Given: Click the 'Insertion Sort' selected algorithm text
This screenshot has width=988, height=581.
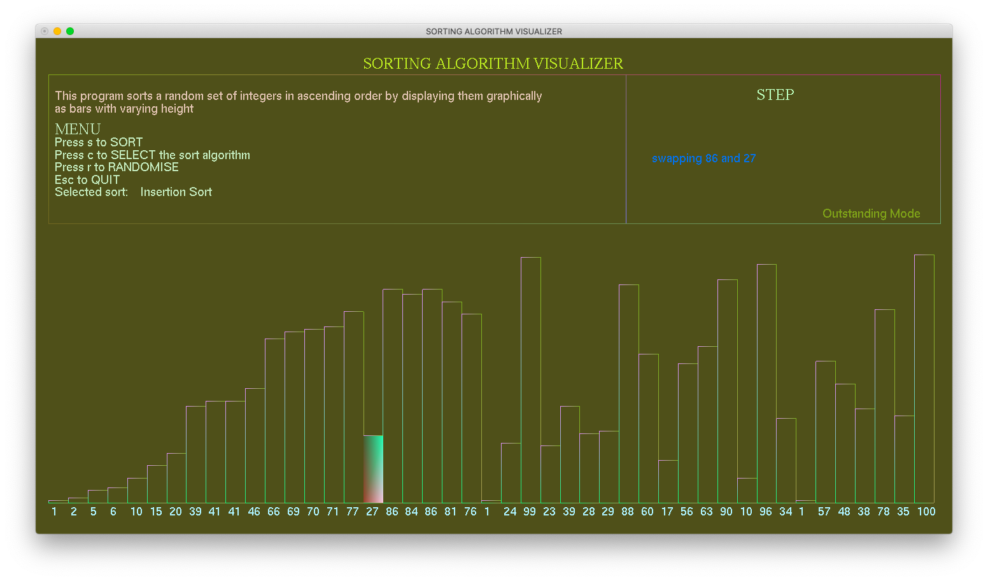Looking at the screenshot, I should coord(176,192).
